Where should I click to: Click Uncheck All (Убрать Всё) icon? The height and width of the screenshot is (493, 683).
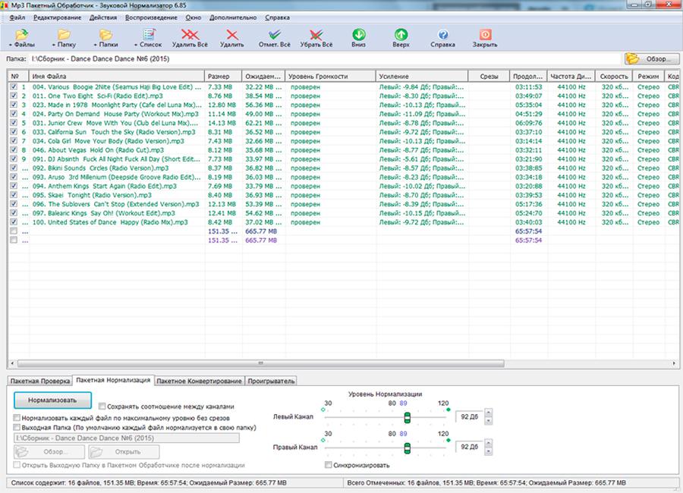point(316,35)
